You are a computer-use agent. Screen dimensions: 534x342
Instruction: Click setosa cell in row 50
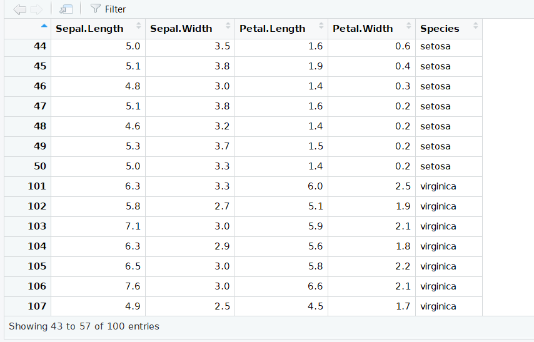pos(435,166)
